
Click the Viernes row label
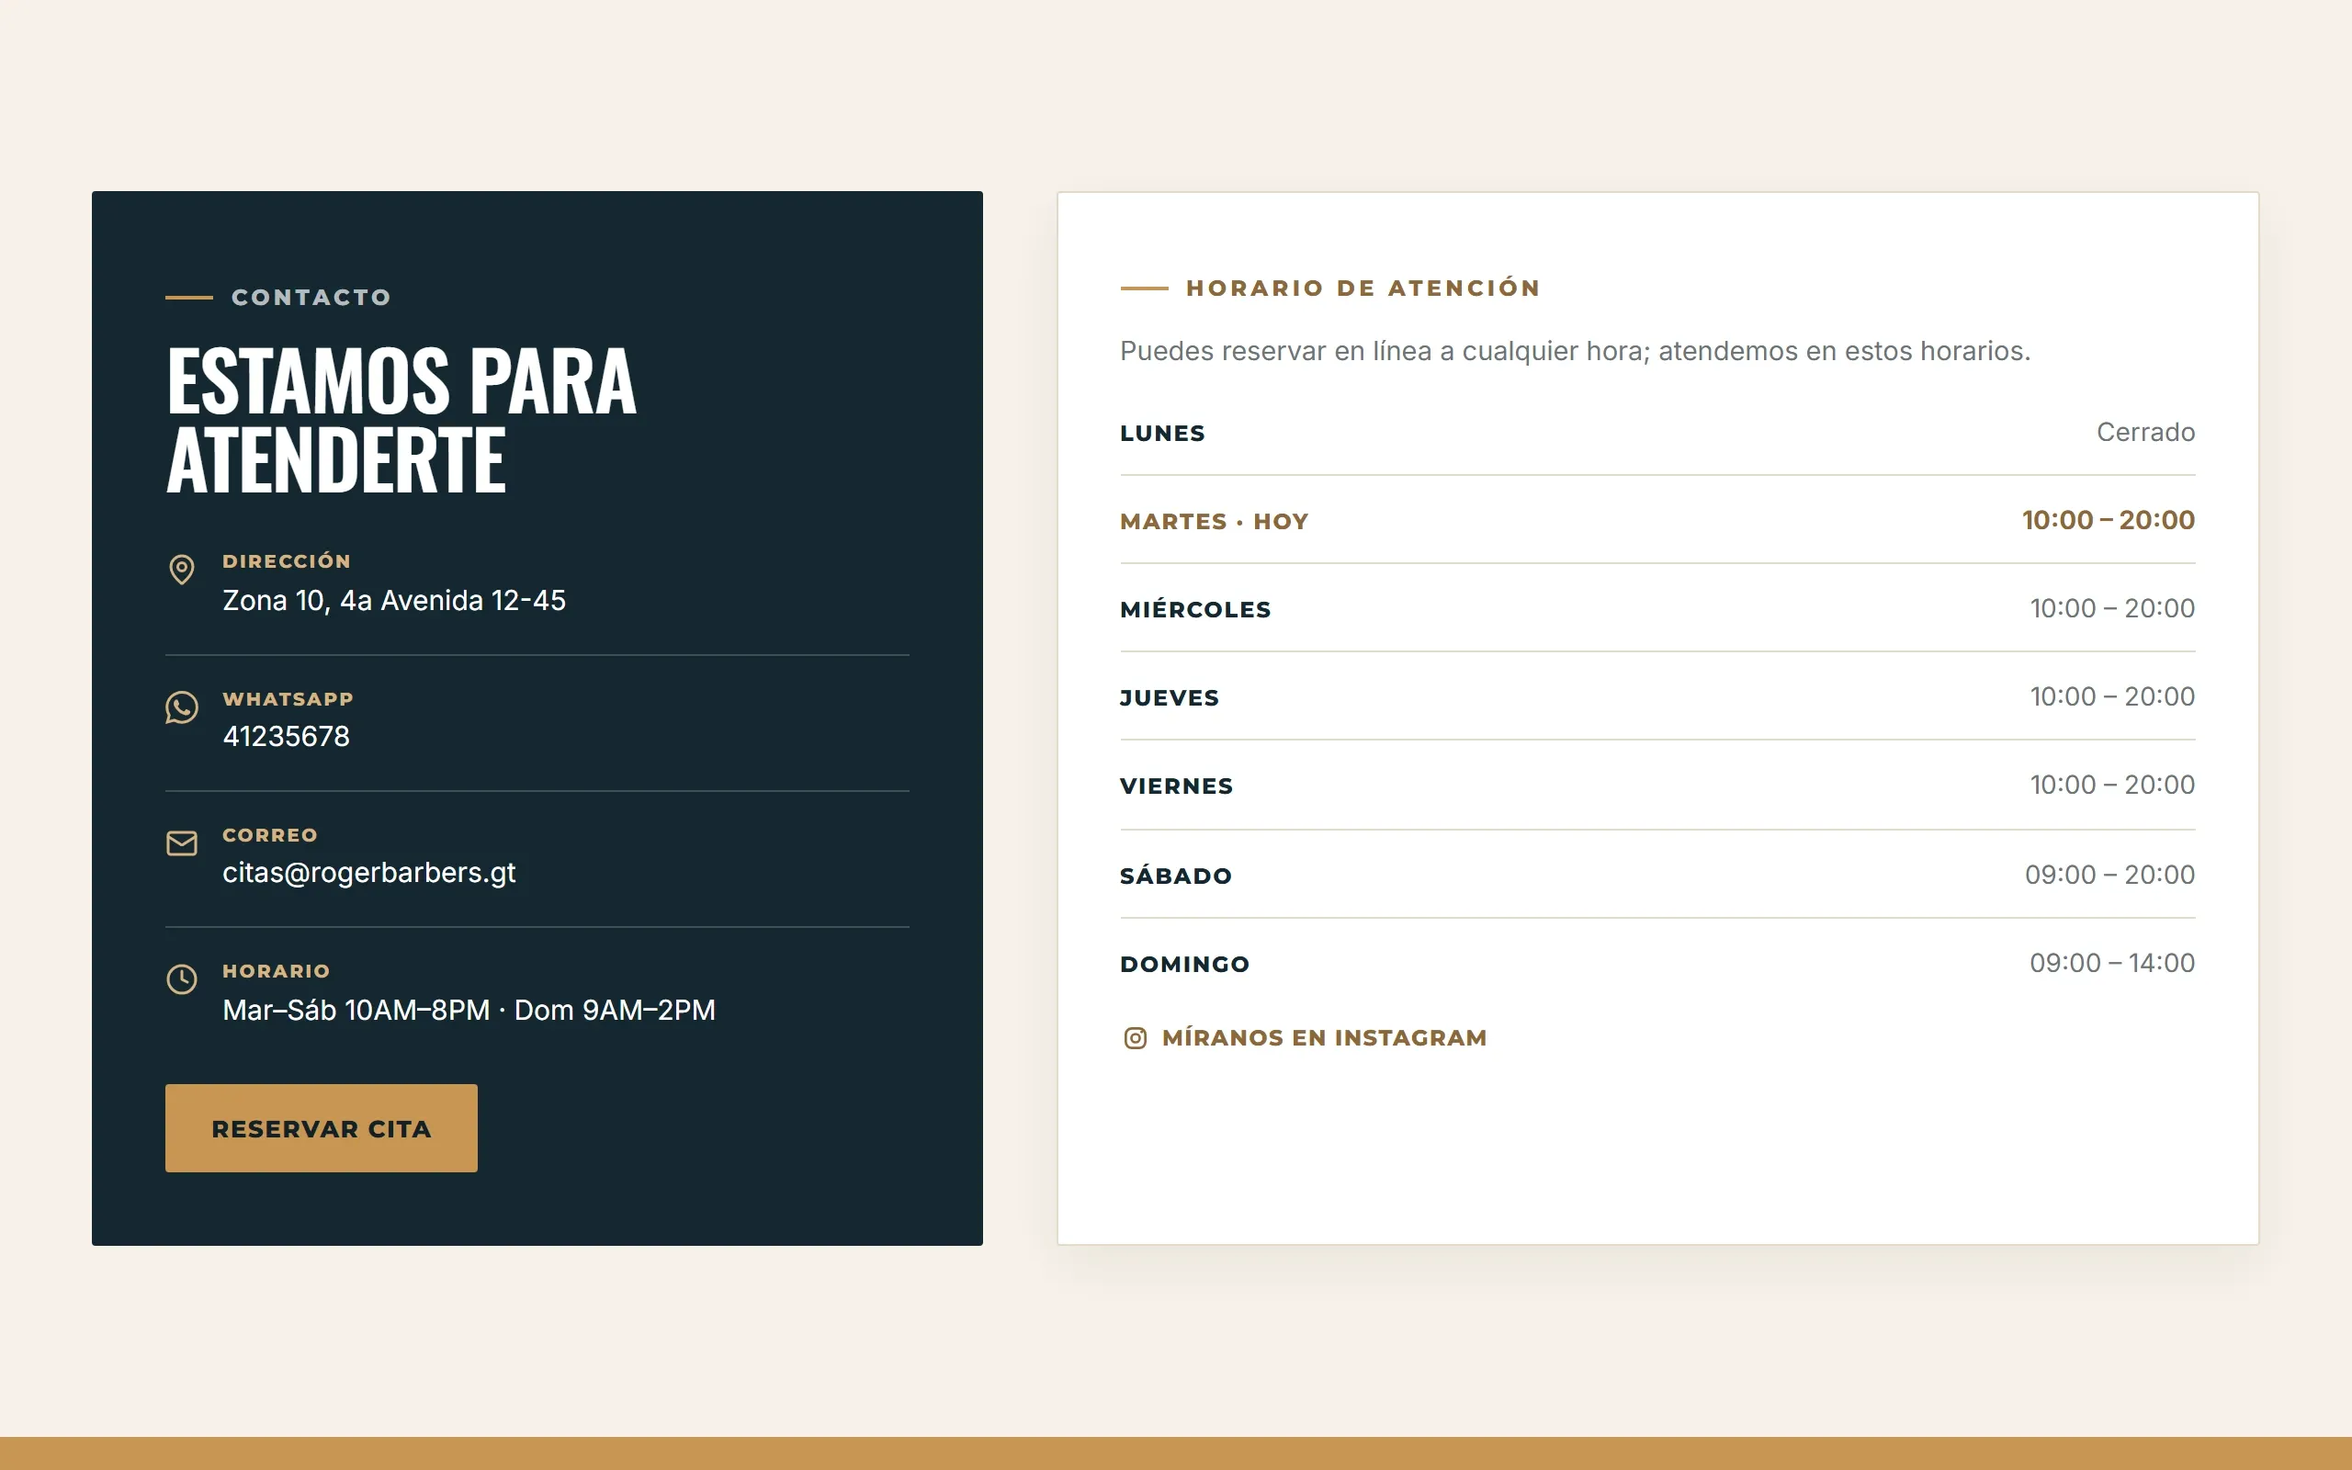(x=1176, y=786)
